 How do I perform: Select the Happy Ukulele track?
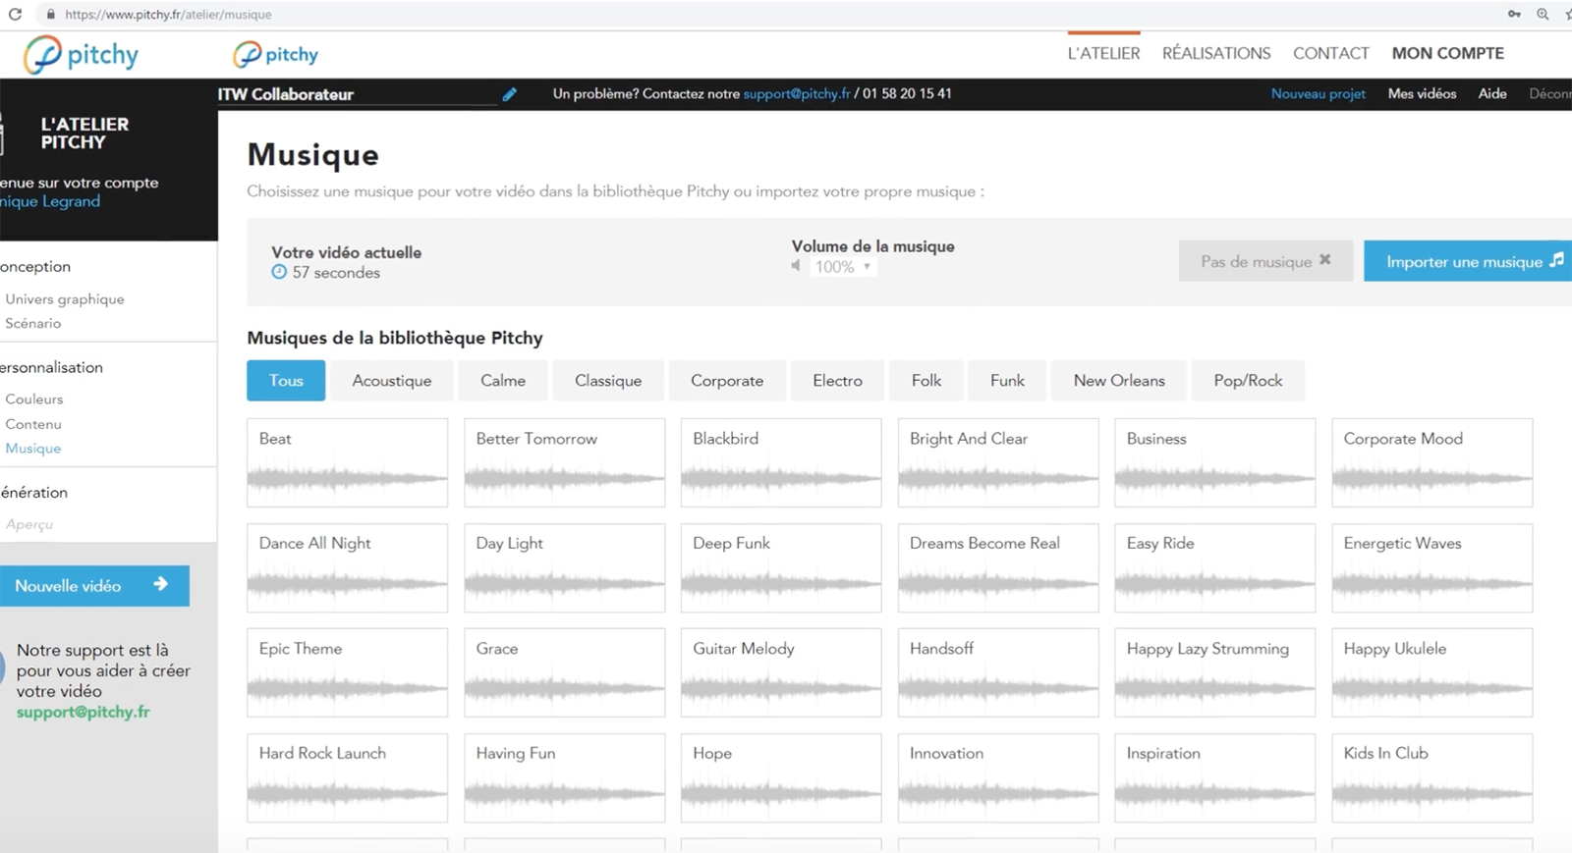pos(1432,672)
